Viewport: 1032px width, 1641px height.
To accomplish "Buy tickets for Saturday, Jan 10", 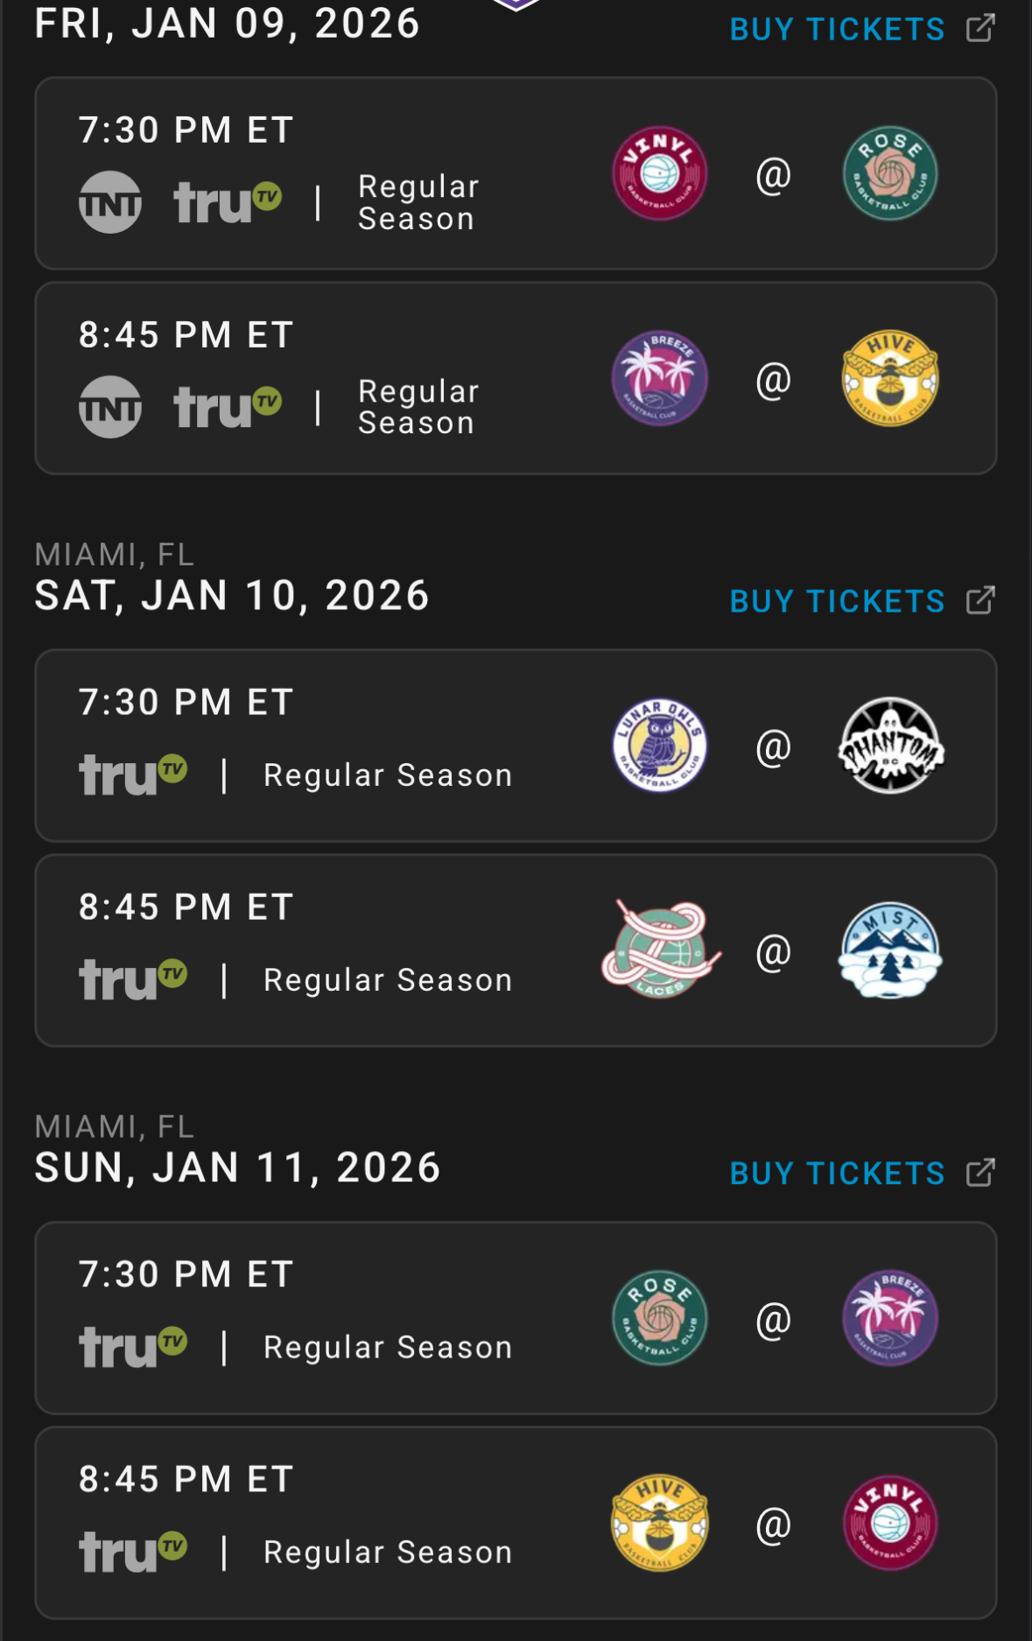I will [837, 601].
